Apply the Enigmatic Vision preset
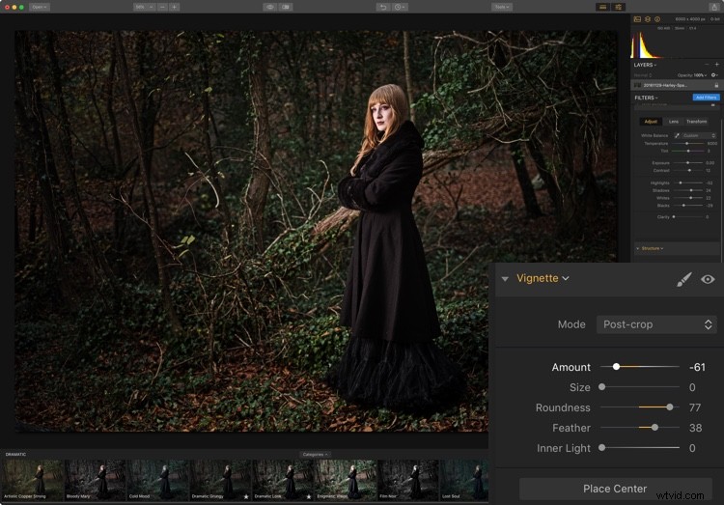 [346, 480]
